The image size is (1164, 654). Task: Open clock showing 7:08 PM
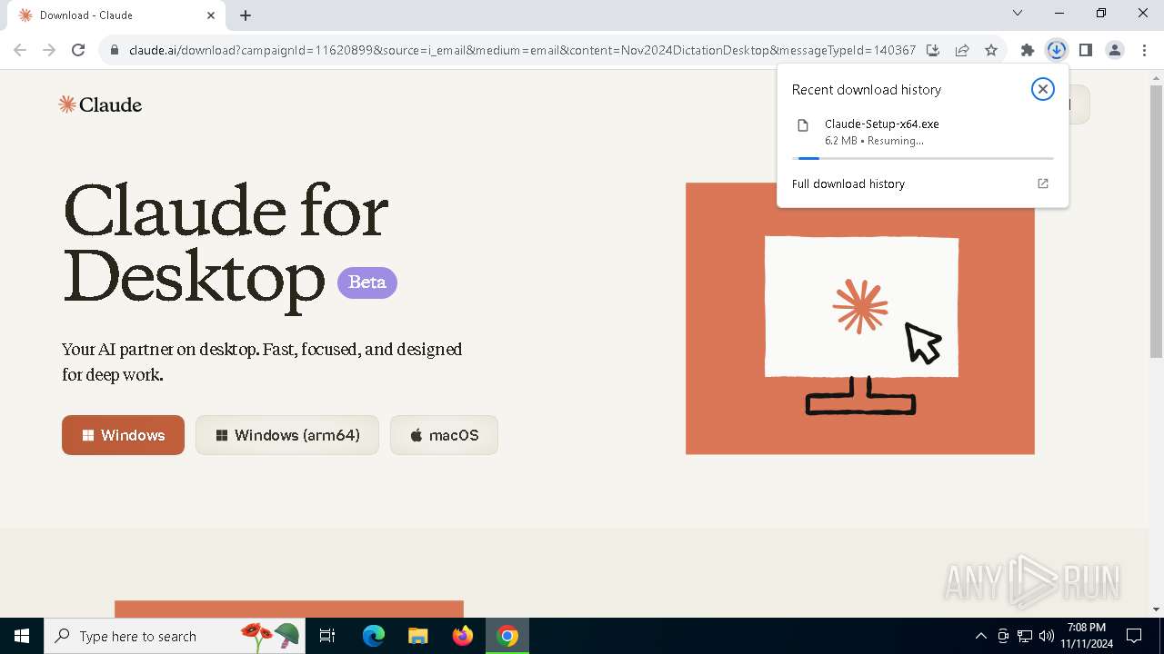(x=1087, y=636)
